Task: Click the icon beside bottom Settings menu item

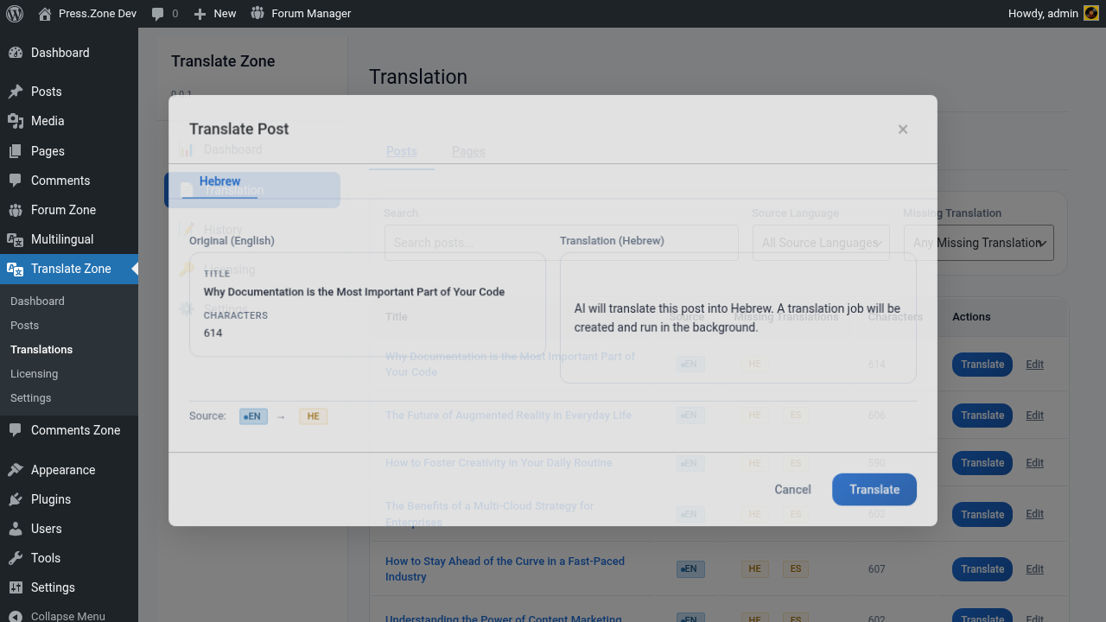Action: pyautogui.click(x=16, y=587)
